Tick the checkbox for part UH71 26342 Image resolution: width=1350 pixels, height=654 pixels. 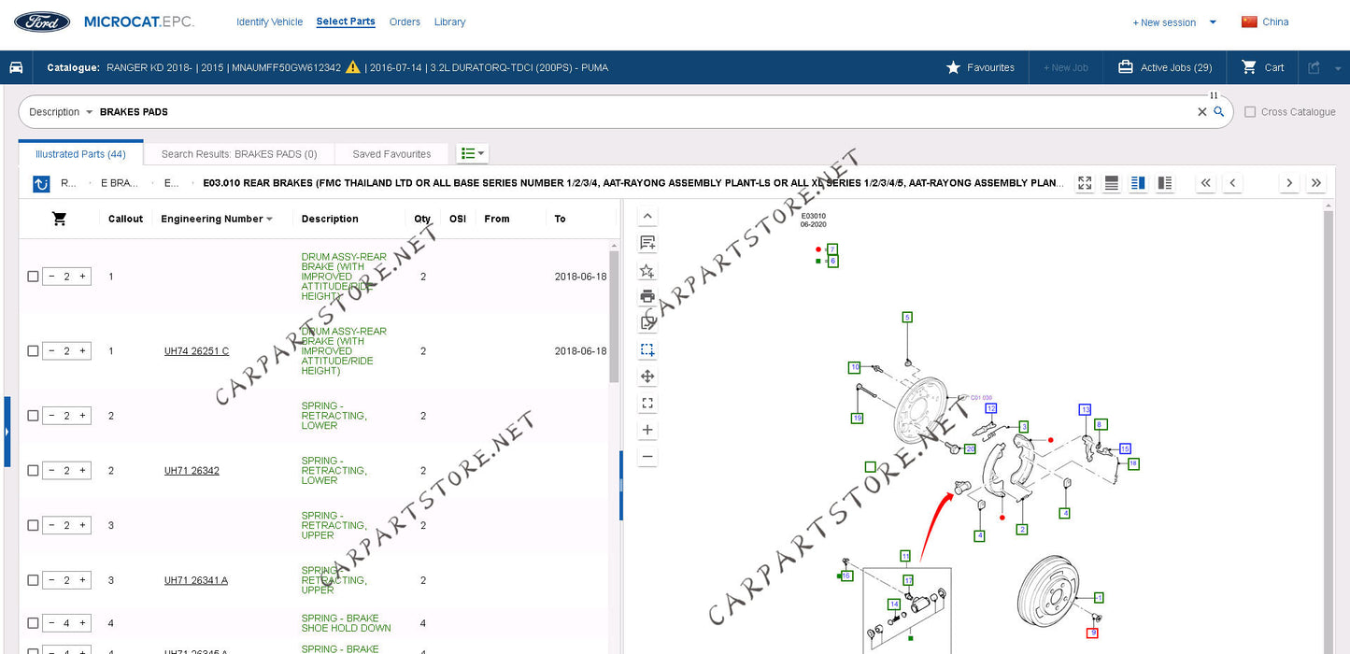click(34, 471)
